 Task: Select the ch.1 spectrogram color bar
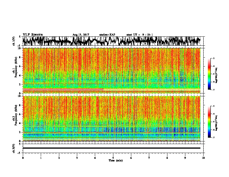[x=209, y=74]
